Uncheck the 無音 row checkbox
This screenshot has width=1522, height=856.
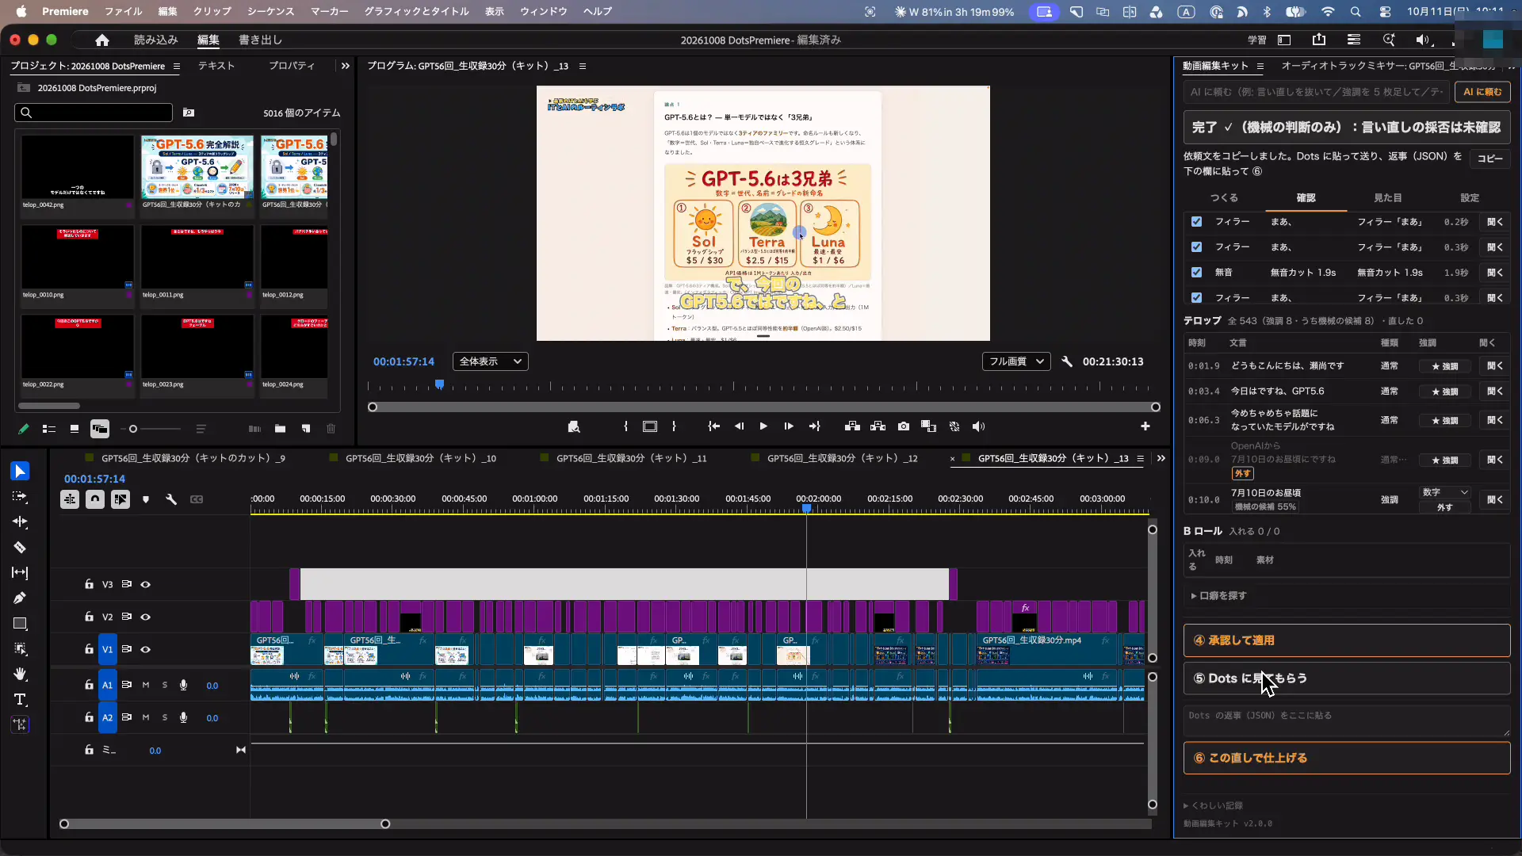[1196, 273]
